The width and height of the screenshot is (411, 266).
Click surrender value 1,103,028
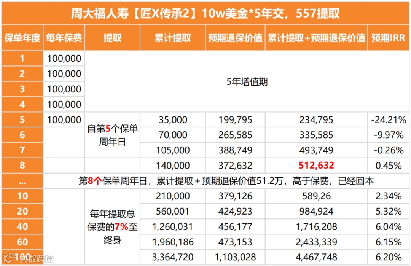pos(236,257)
